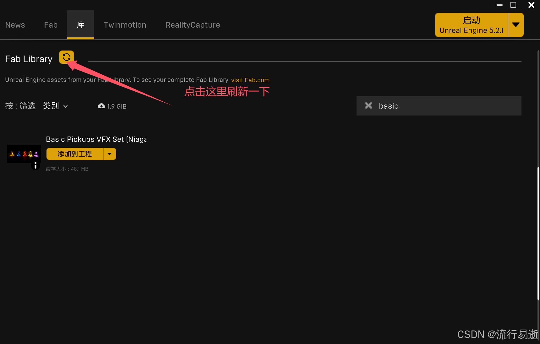Launch Unreal Engine 5.2.1
This screenshot has width=540, height=344.
click(471, 25)
